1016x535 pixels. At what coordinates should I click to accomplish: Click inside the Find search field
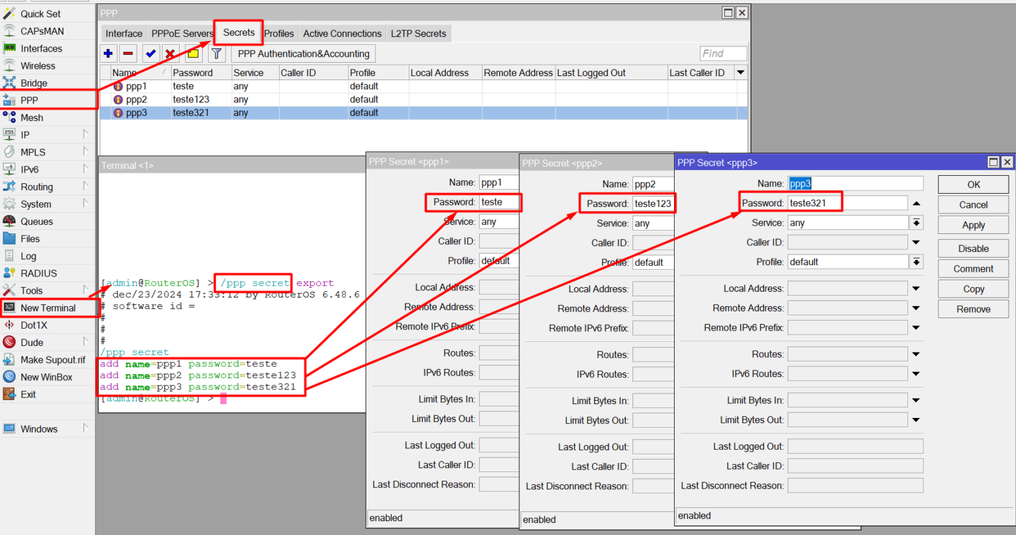[x=723, y=53]
